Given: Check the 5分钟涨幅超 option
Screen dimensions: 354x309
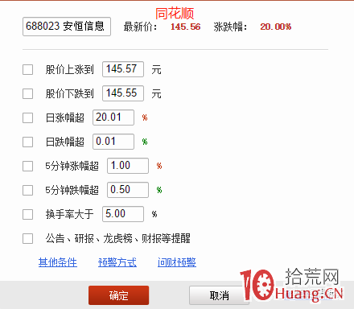Looking at the screenshot, I should pyautogui.click(x=28, y=166).
